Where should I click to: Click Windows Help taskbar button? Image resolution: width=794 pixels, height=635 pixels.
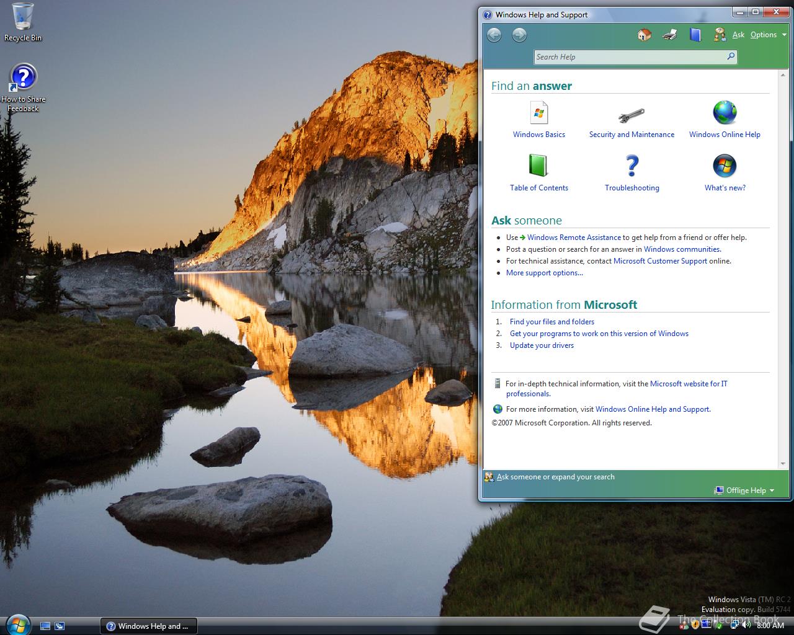coord(148,626)
